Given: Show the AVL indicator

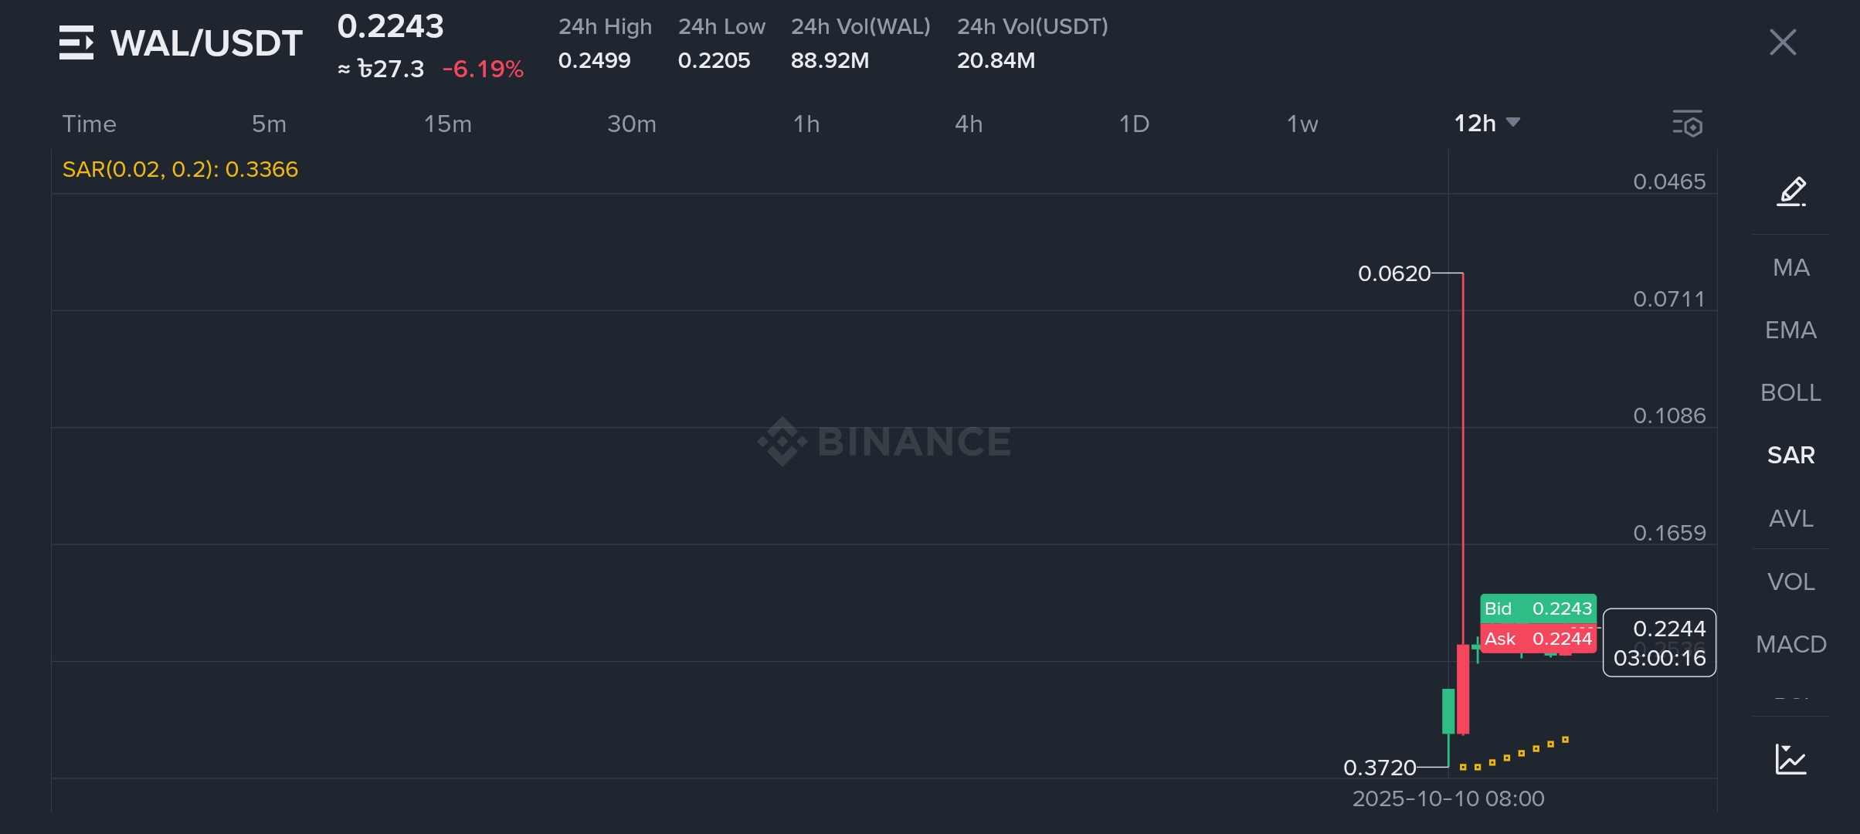Looking at the screenshot, I should [x=1790, y=518].
